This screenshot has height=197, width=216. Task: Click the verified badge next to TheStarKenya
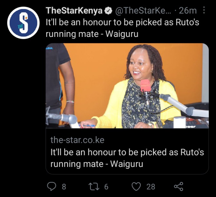click(109, 11)
